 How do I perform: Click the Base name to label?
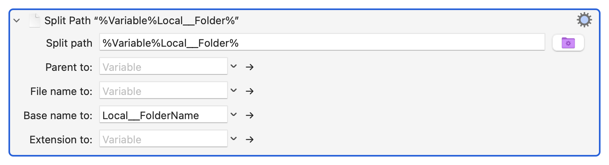[58, 115]
